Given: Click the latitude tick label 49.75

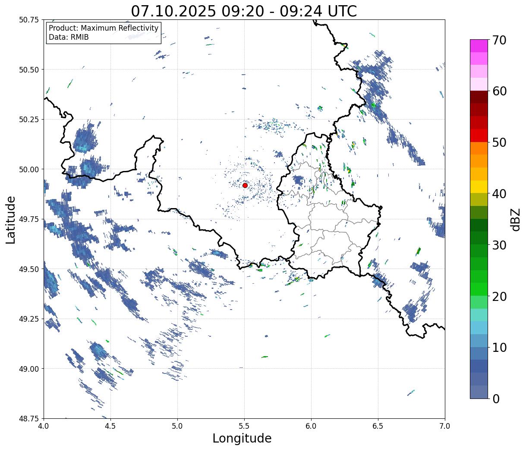Looking at the screenshot, I should pos(29,219).
